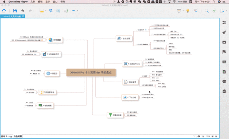The height and width of the screenshot is (139, 229).
Task: Start presentation mode from the toolbar
Action: pos(179,11)
